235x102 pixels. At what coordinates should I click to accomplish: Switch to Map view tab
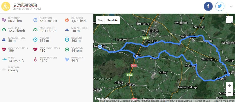point(101,20)
